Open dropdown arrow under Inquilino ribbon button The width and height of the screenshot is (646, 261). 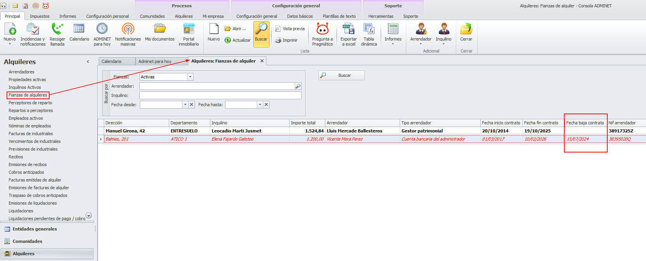point(444,44)
